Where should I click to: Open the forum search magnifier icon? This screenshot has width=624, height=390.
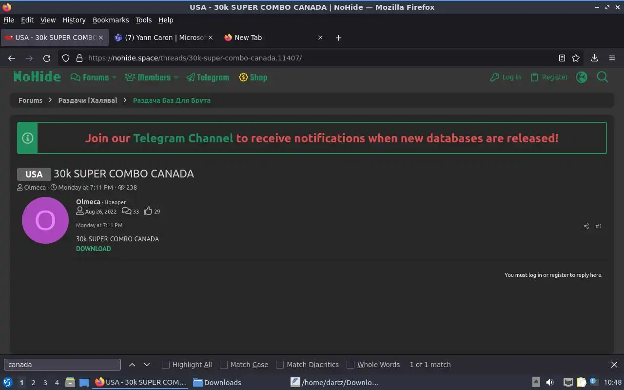(603, 77)
